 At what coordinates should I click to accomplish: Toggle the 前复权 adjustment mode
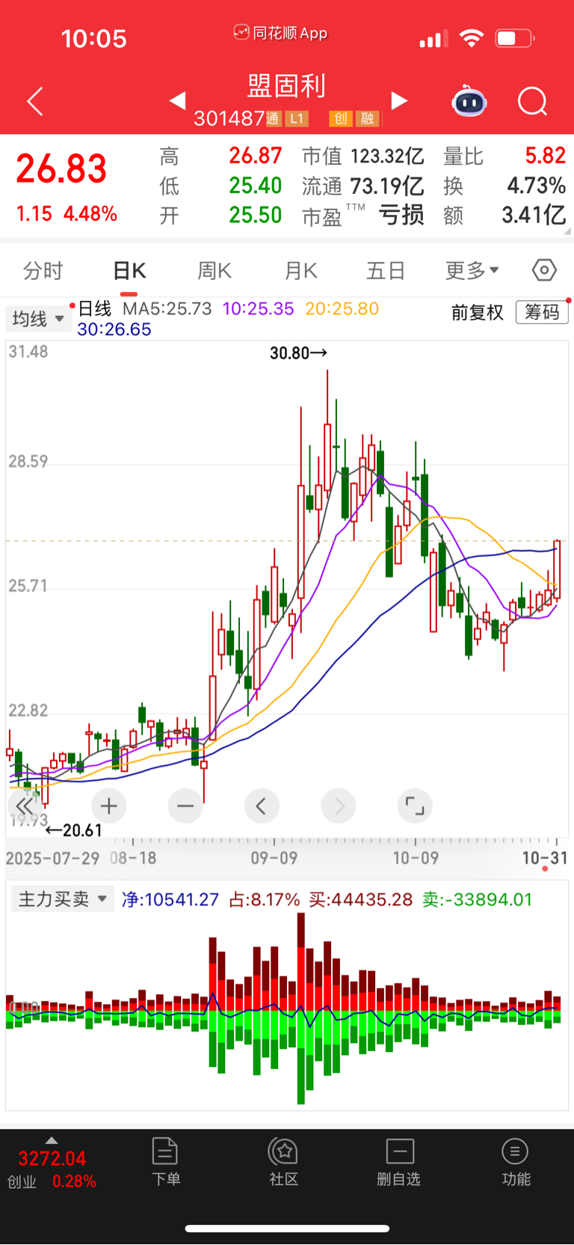(478, 312)
